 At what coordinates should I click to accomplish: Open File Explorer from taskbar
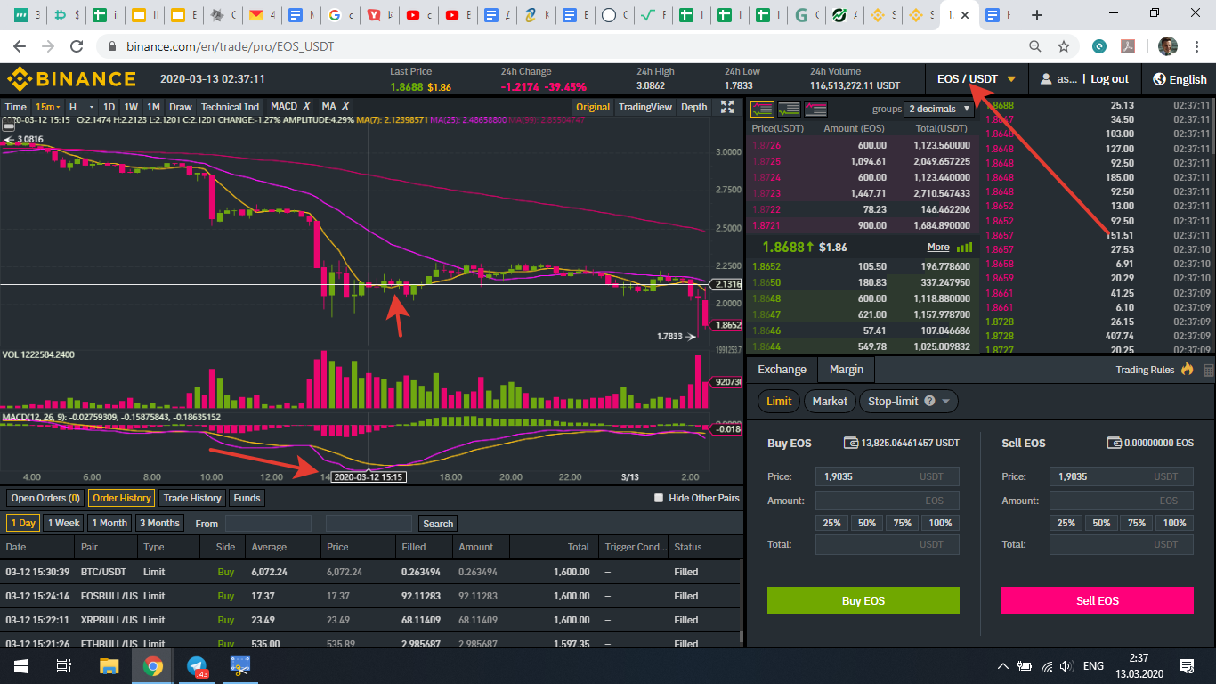click(x=109, y=665)
